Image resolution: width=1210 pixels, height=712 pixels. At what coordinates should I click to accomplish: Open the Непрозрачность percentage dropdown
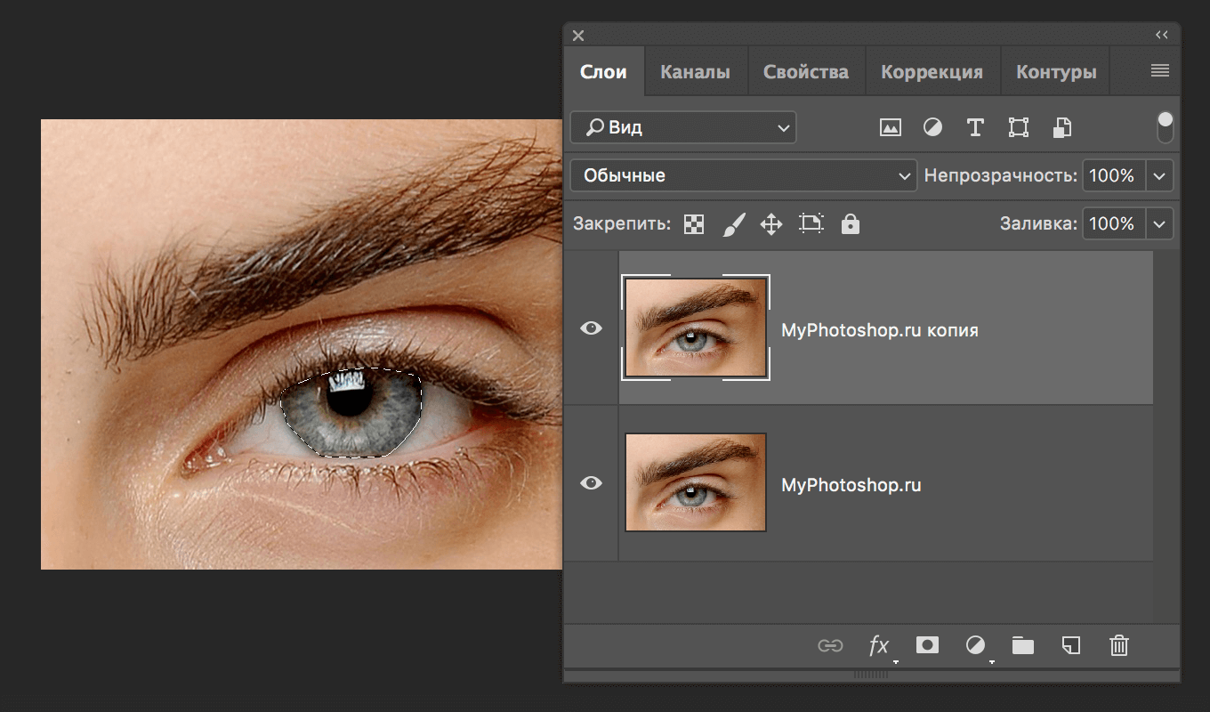tap(1159, 175)
